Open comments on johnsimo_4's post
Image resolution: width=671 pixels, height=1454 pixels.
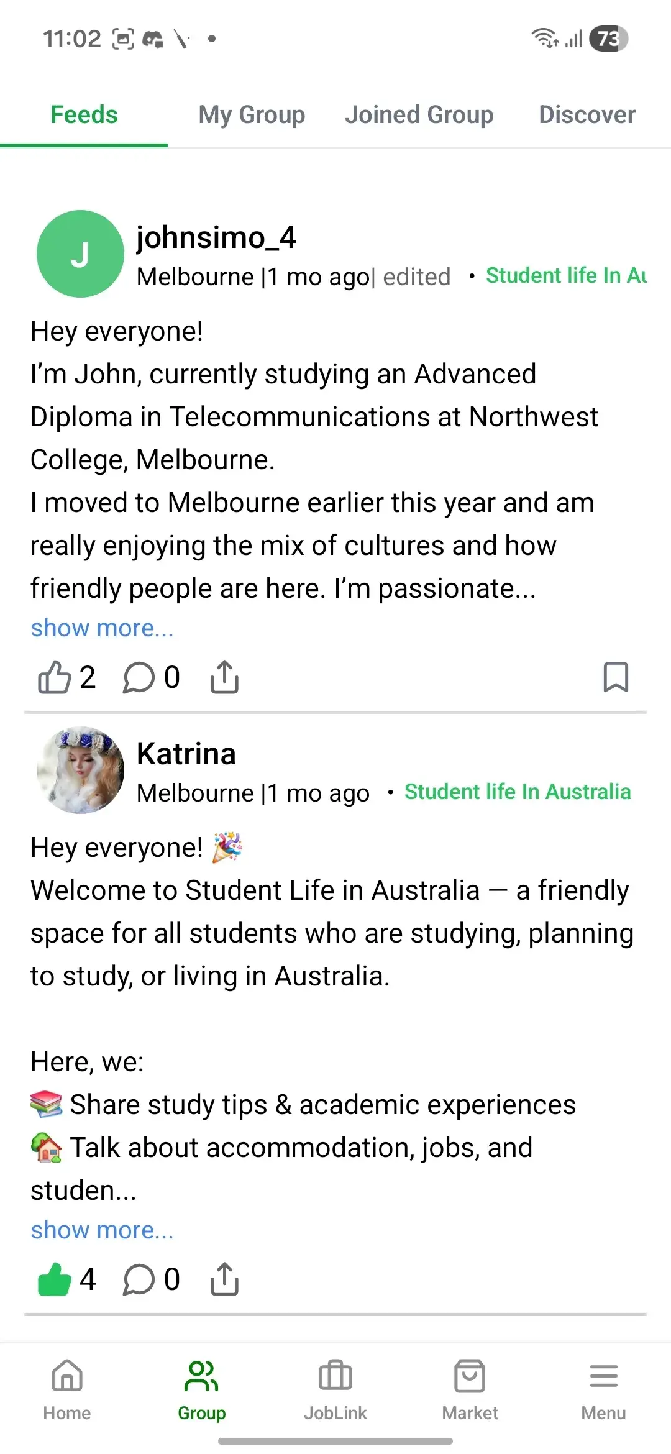(139, 677)
